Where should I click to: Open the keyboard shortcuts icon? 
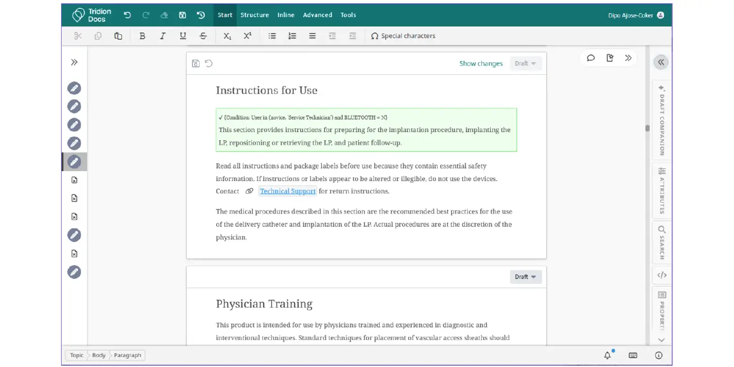[x=633, y=355]
